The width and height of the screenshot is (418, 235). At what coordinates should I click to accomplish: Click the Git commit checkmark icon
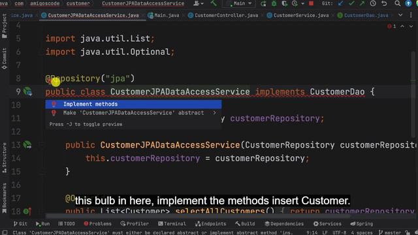pyautogui.click(x=351, y=3)
